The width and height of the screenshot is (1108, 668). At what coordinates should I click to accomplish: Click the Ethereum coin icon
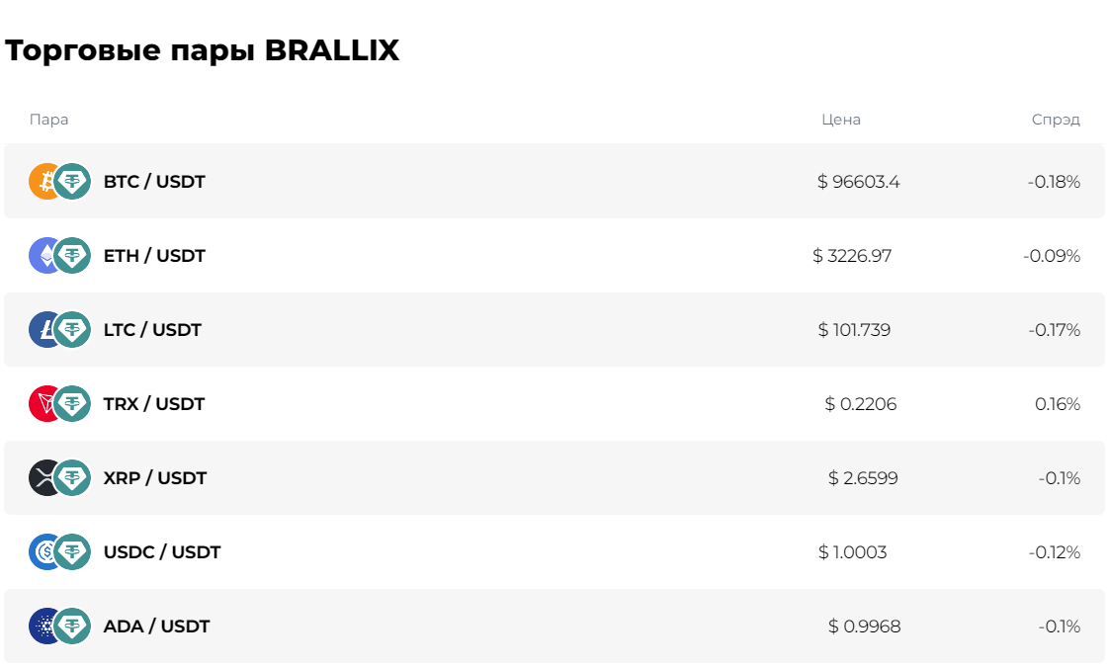[41, 256]
